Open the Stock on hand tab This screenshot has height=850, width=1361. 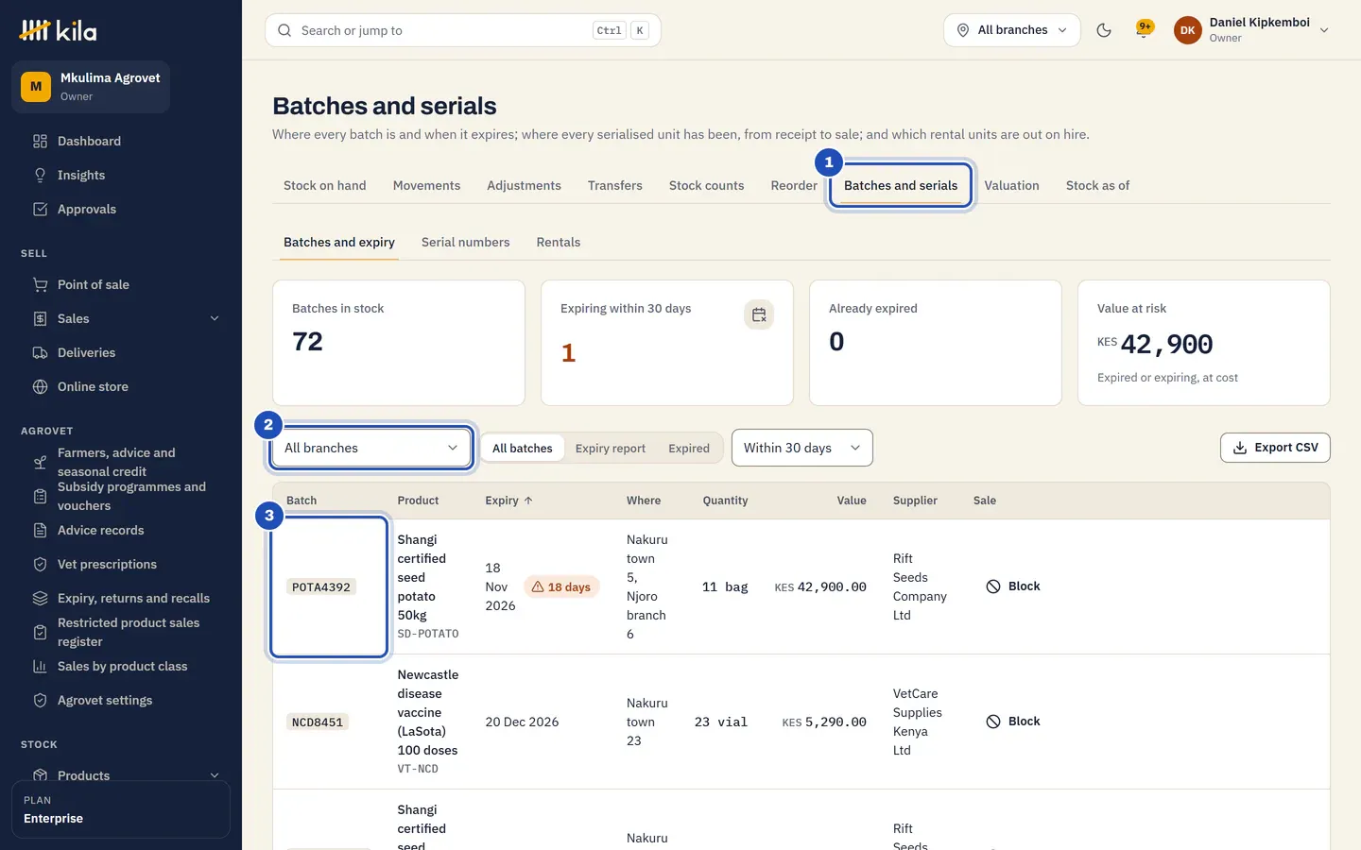(325, 185)
